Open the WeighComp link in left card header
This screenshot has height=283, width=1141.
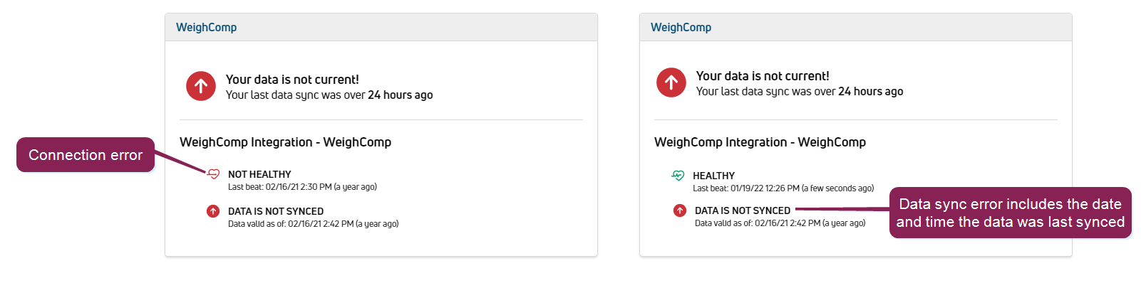tap(207, 27)
